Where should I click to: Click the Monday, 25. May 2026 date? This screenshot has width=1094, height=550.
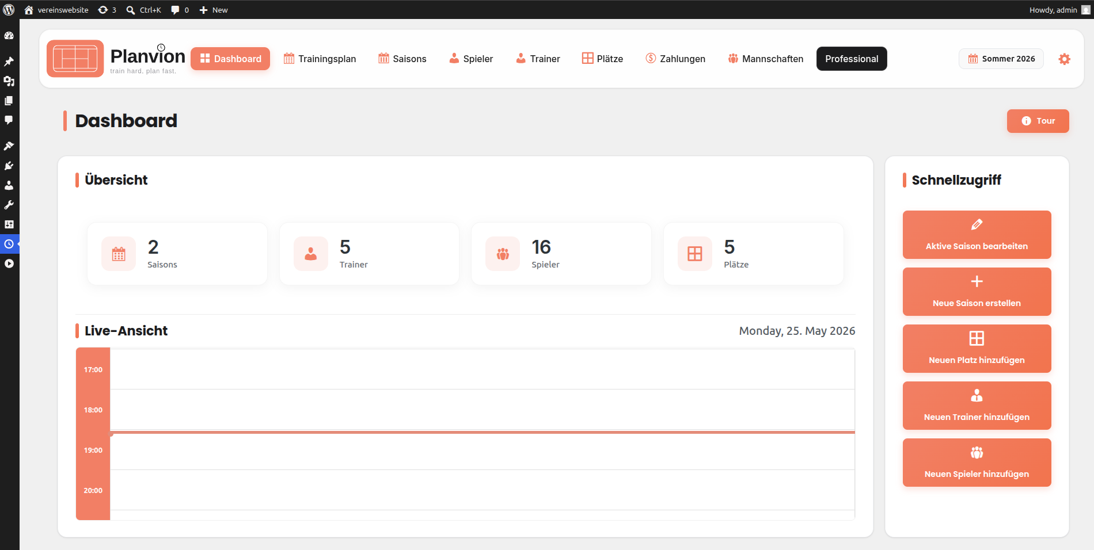797,331
